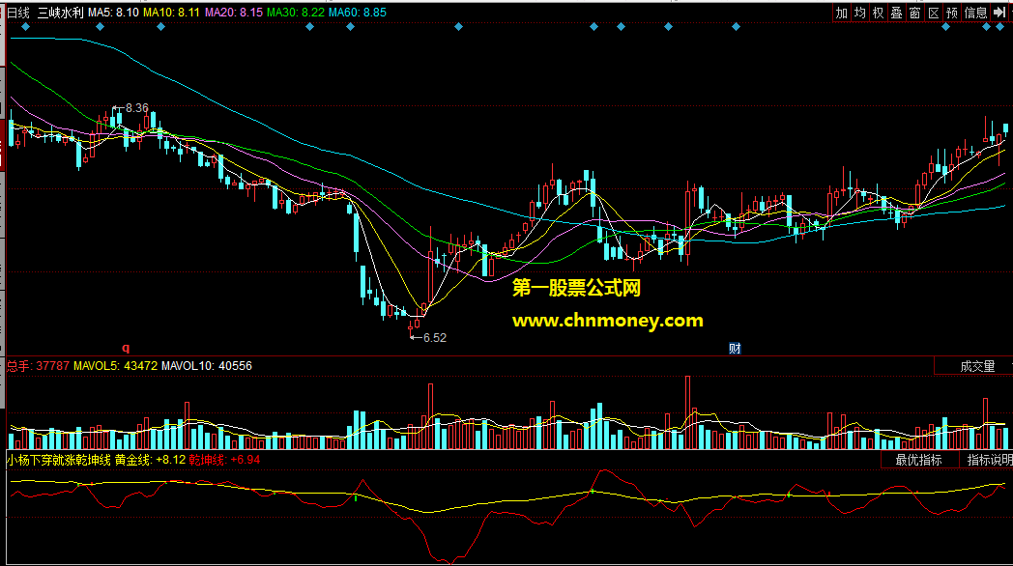
Task: Open the 指标说明 indicator description
Action: [x=988, y=460]
